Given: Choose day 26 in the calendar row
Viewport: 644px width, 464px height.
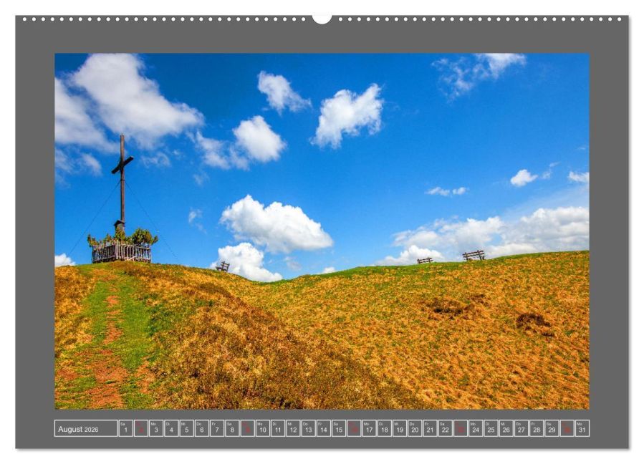Looking at the screenshot, I should tap(506, 428).
